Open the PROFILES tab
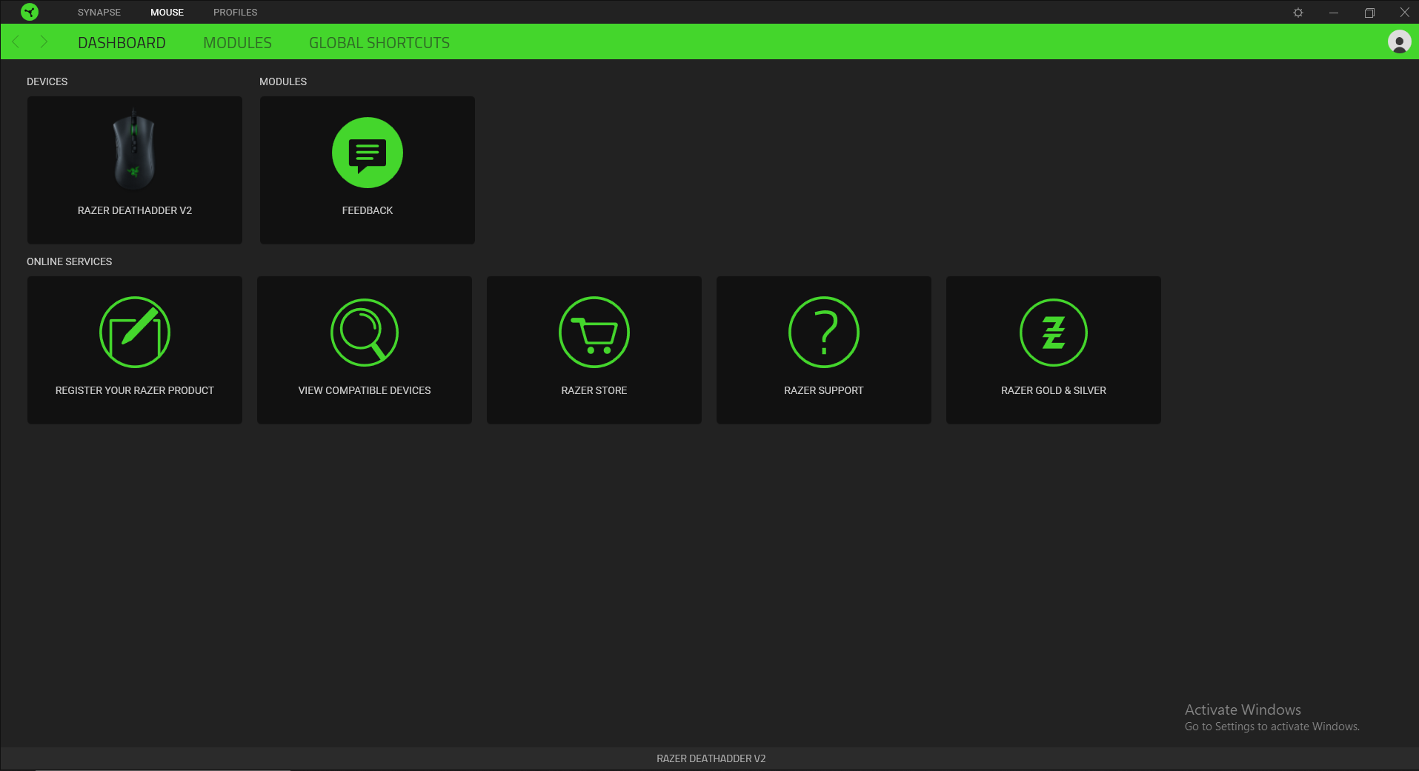The image size is (1419, 771). coord(235,13)
